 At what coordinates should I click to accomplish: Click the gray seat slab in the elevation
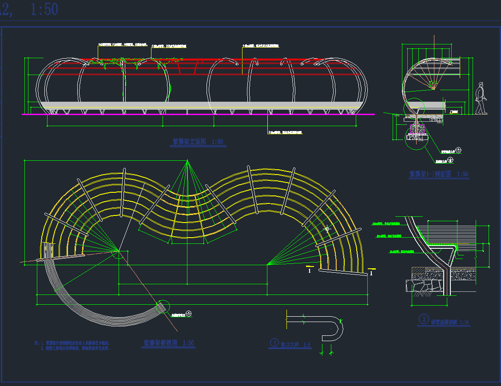pyautogui.click(x=200, y=105)
